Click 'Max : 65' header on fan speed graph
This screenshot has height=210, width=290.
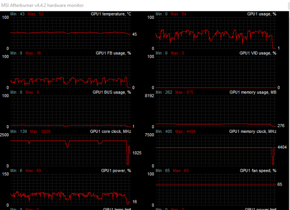(x=181, y=171)
